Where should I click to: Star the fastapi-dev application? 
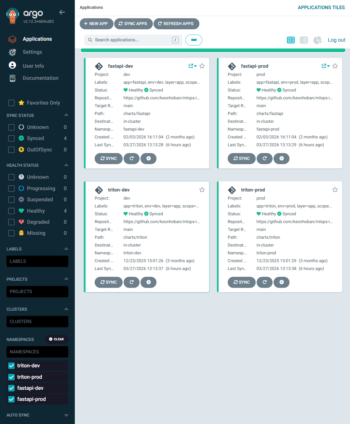coord(202,66)
